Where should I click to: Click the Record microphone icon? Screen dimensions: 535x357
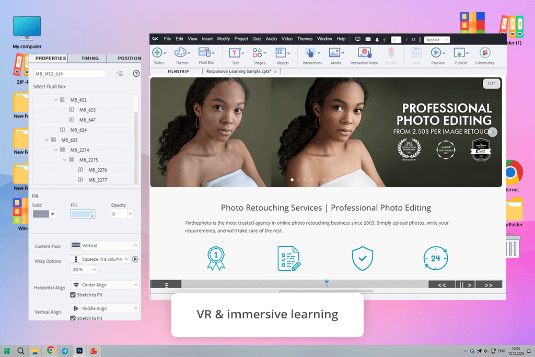click(x=391, y=53)
